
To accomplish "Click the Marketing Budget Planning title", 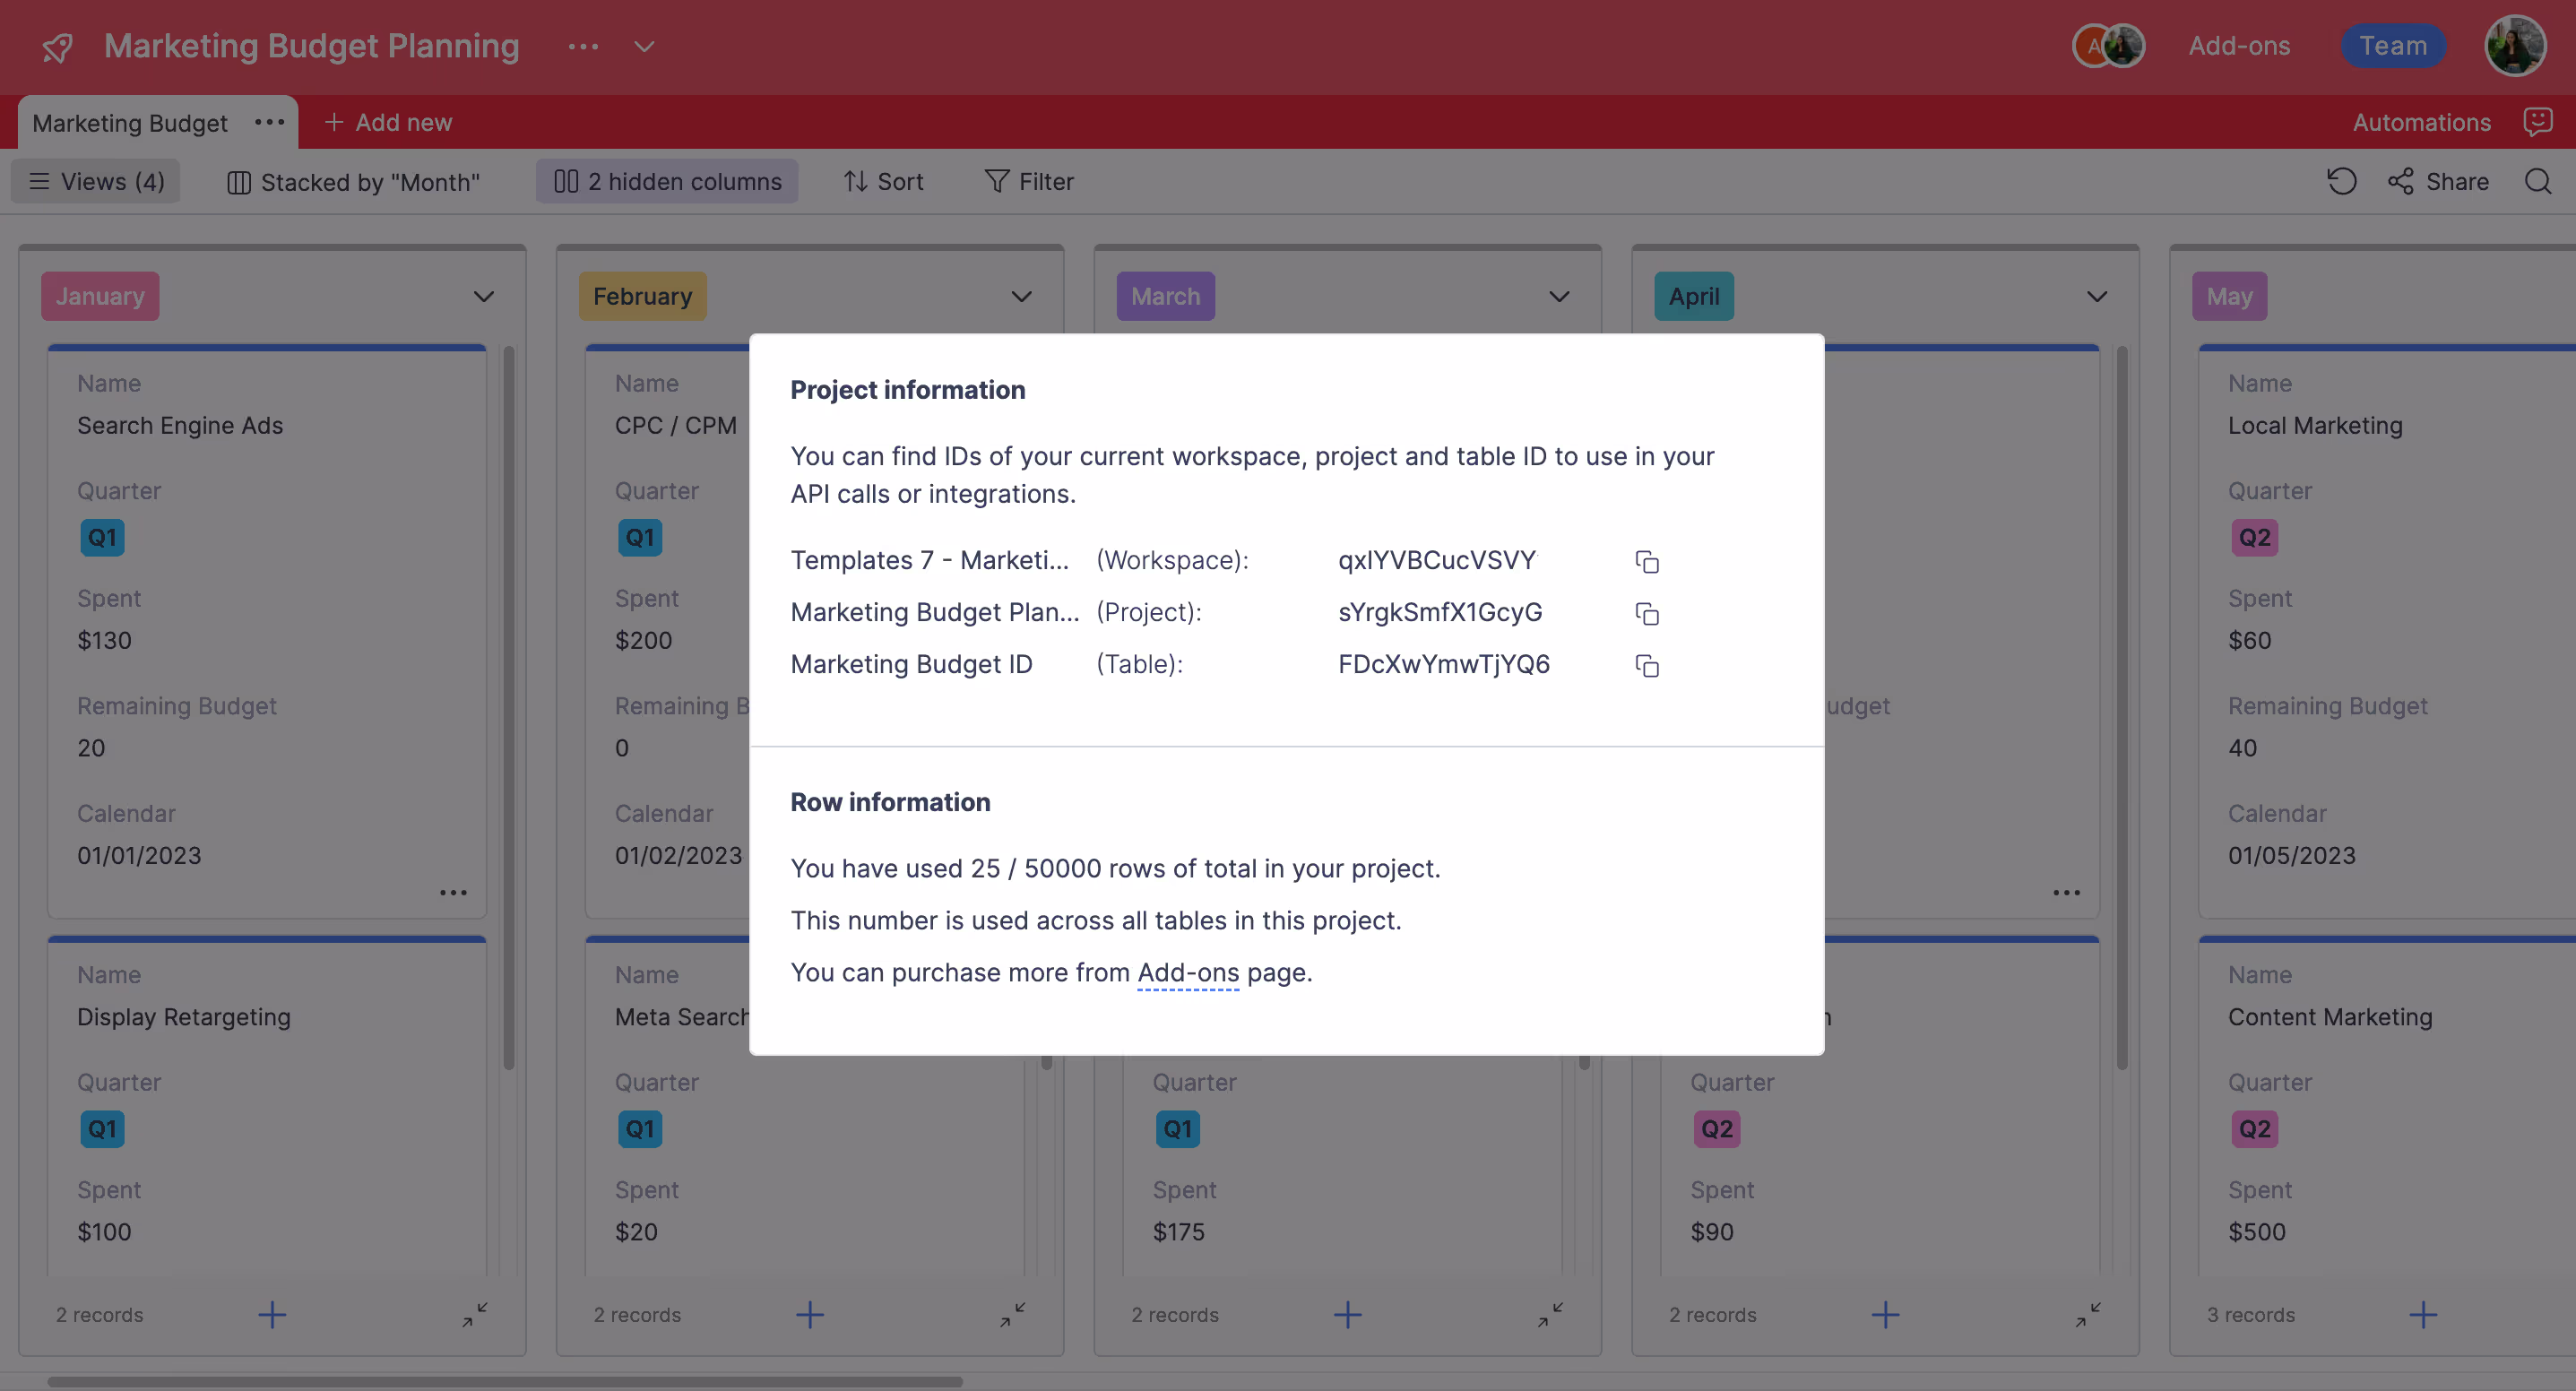I will (312, 46).
